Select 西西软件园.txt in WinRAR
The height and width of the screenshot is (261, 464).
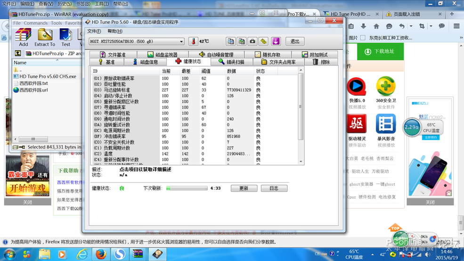tap(31, 83)
